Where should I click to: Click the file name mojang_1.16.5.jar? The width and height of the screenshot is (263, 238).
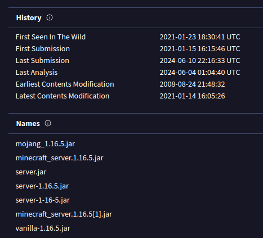pos(45,144)
